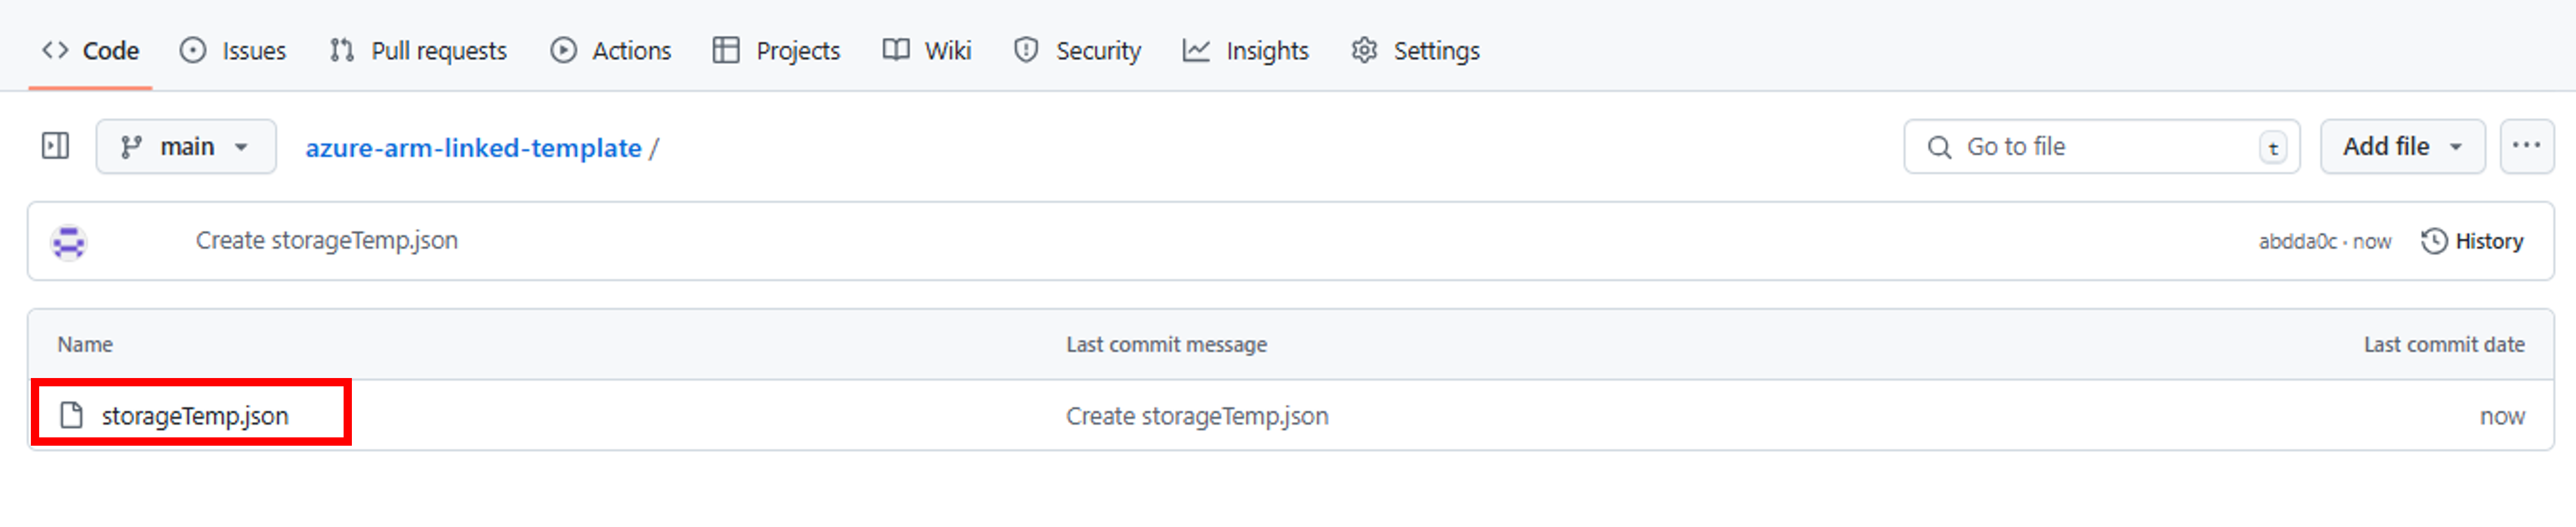Open the azure-arm-linked-template repository root link
This screenshot has height=527, width=2576.
click(473, 147)
